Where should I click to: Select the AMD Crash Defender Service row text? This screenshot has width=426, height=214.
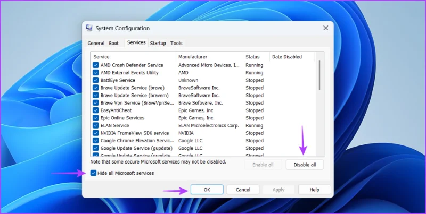pyautogui.click(x=132, y=65)
